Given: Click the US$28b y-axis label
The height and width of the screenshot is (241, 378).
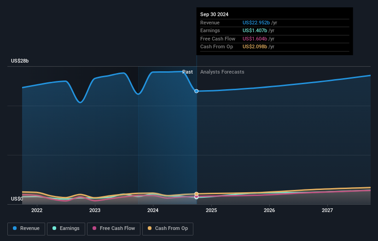Looking at the screenshot, I should point(20,61).
